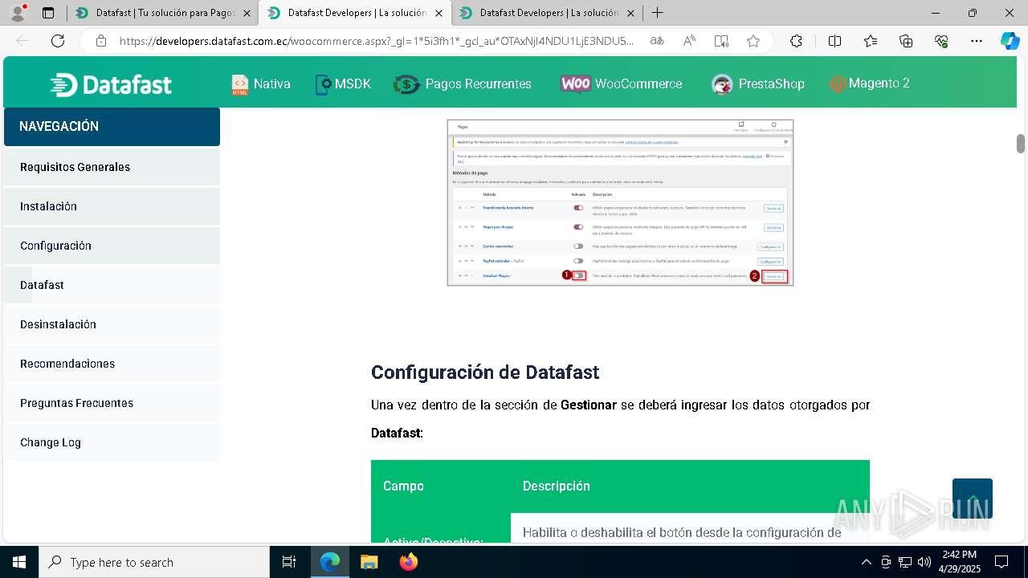Click the page vertical scrollbar thumb
The height and width of the screenshot is (578, 1028).
(1021, 144)
